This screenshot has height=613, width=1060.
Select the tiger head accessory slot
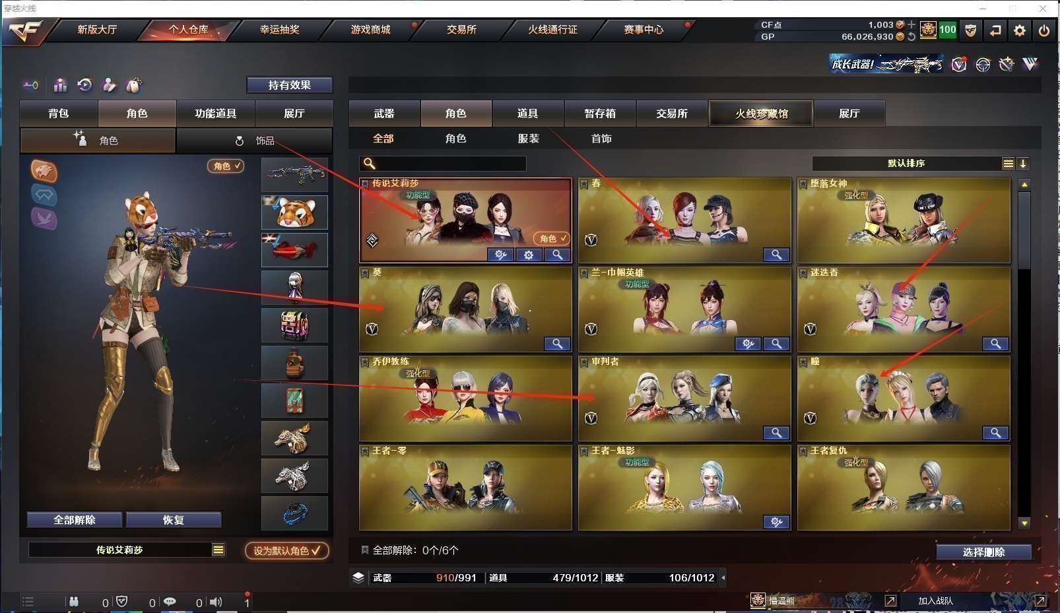pyautogui.click(x=294, y=212)
